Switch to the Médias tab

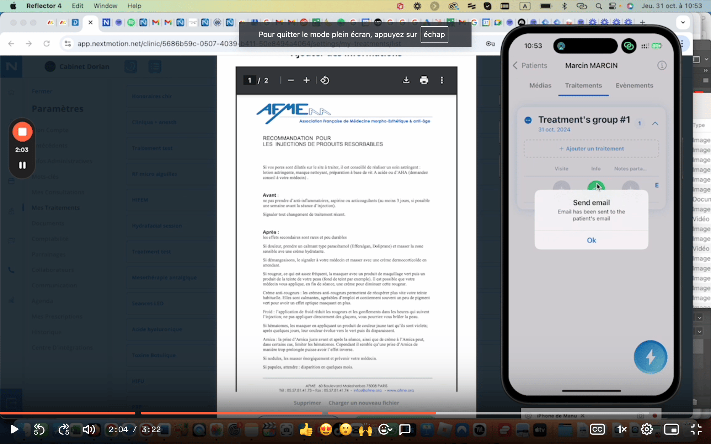540,85
